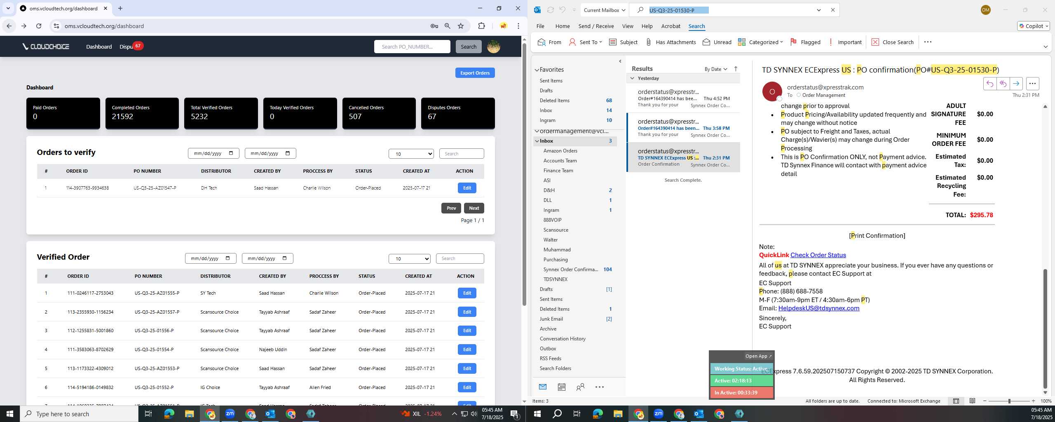
Task: Switch to Outlook Calendar view icon
Action: (x=561, y=387)
